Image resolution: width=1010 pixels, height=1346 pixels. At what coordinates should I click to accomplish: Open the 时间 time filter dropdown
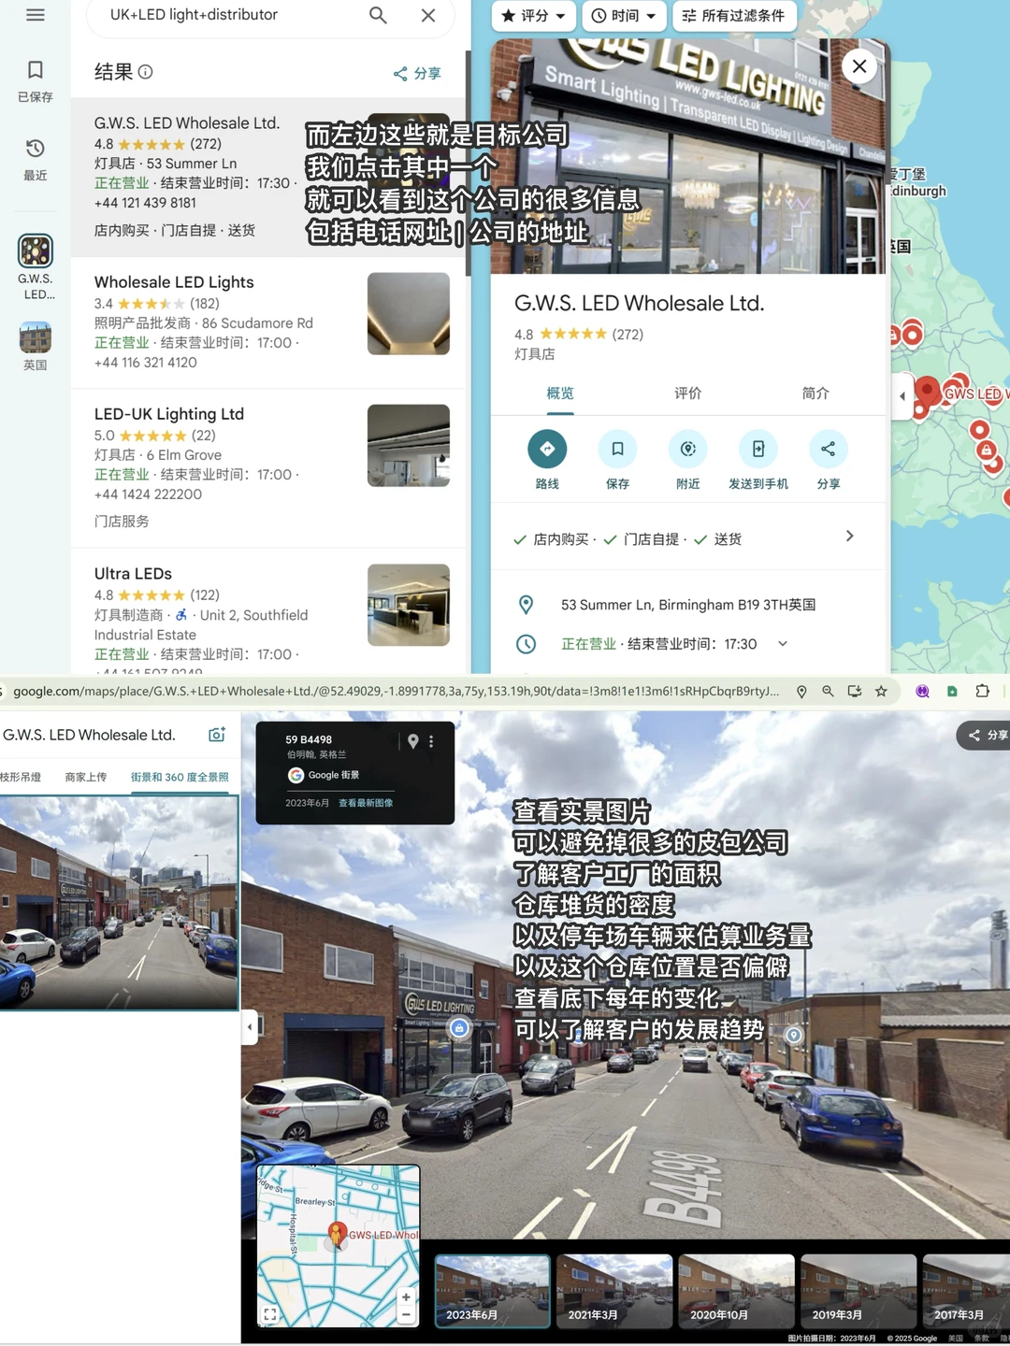pos(624,16)
